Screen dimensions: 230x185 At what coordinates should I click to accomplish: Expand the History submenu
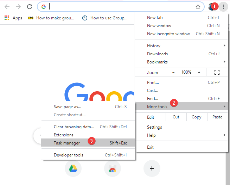coord(181,46)
